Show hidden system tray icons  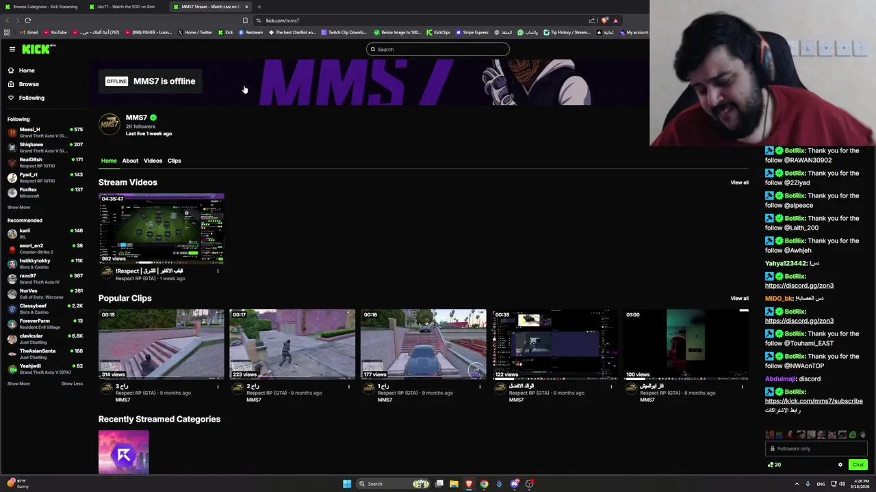[797, 484]
